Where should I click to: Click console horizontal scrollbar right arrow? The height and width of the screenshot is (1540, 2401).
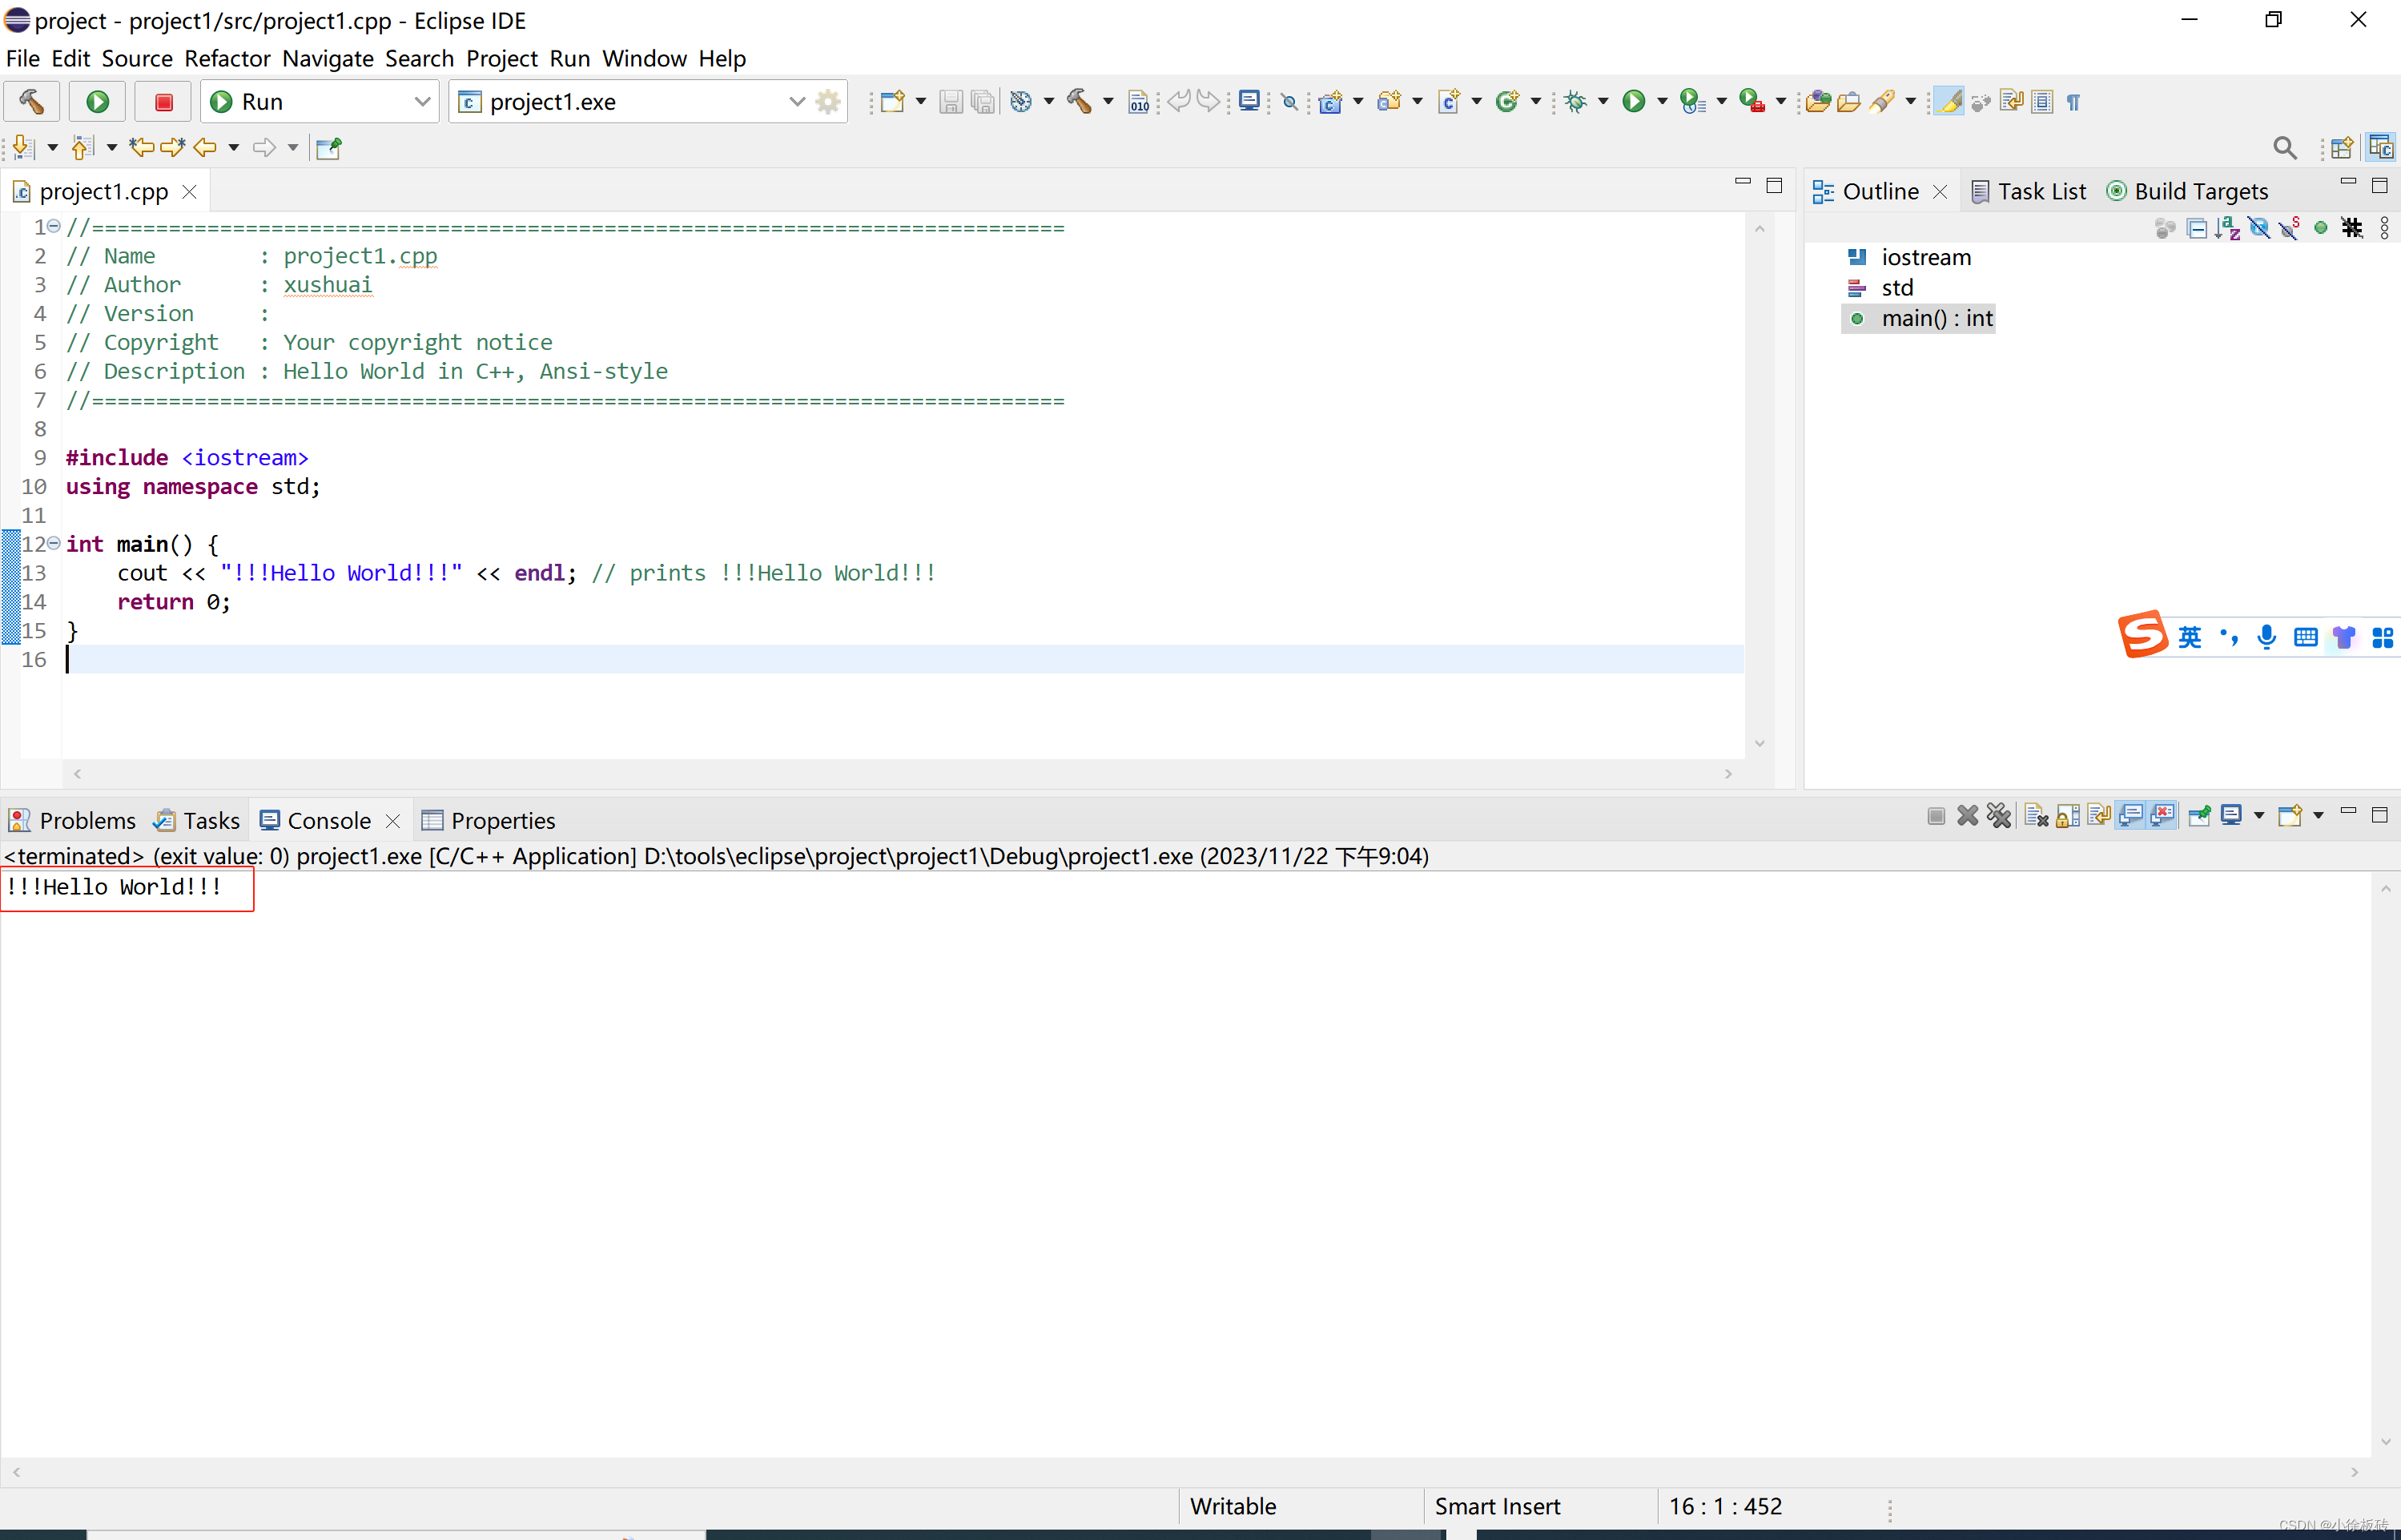point(2354,1472)
